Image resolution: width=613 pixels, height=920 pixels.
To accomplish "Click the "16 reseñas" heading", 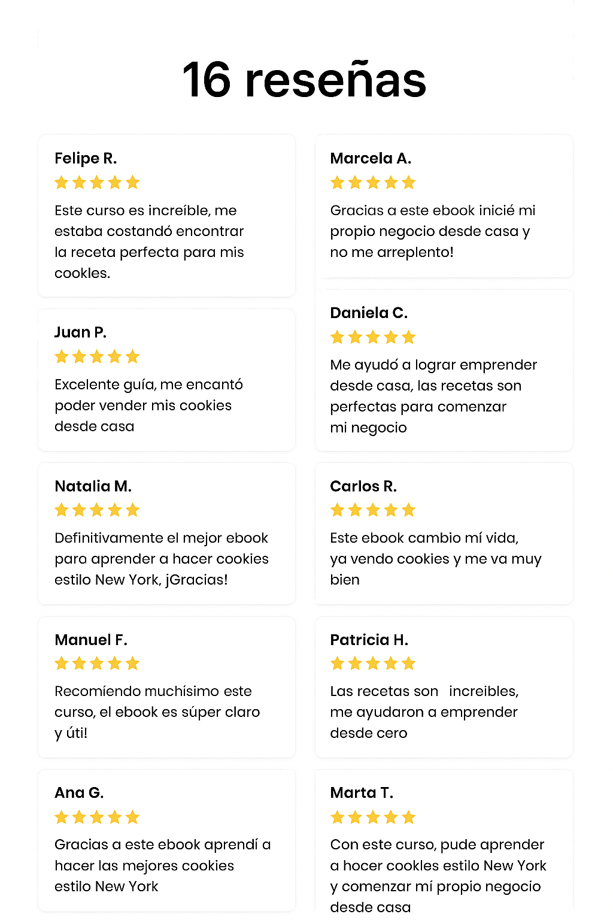I will (304, 80).
